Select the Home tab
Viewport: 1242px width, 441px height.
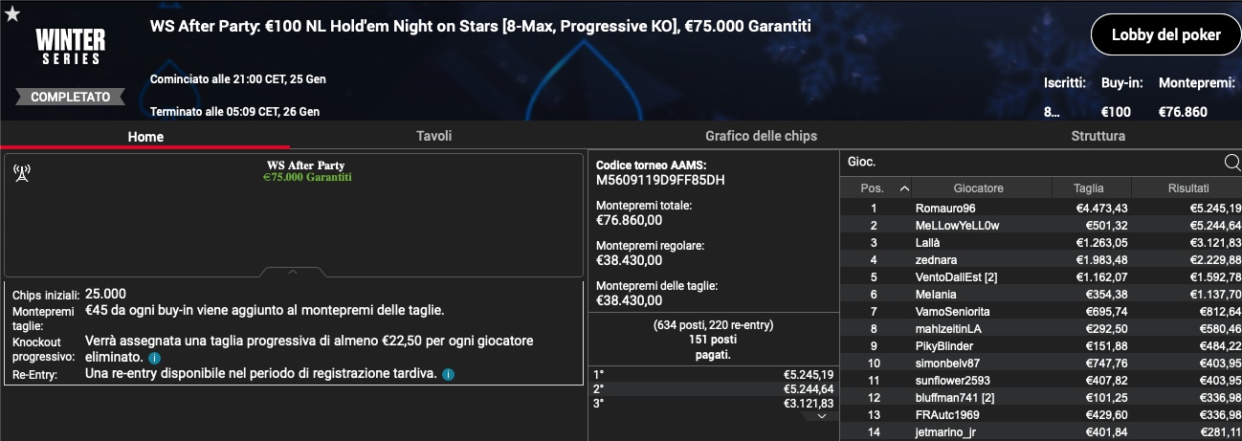pos(145,137)
